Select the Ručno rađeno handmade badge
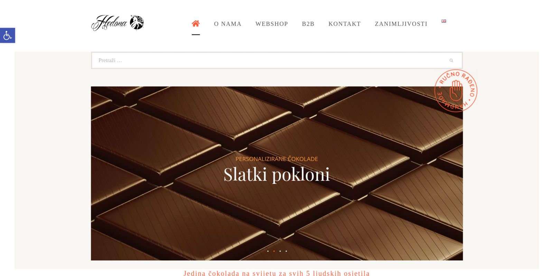This screenshot has height=276, width=553. coord(456,91)
